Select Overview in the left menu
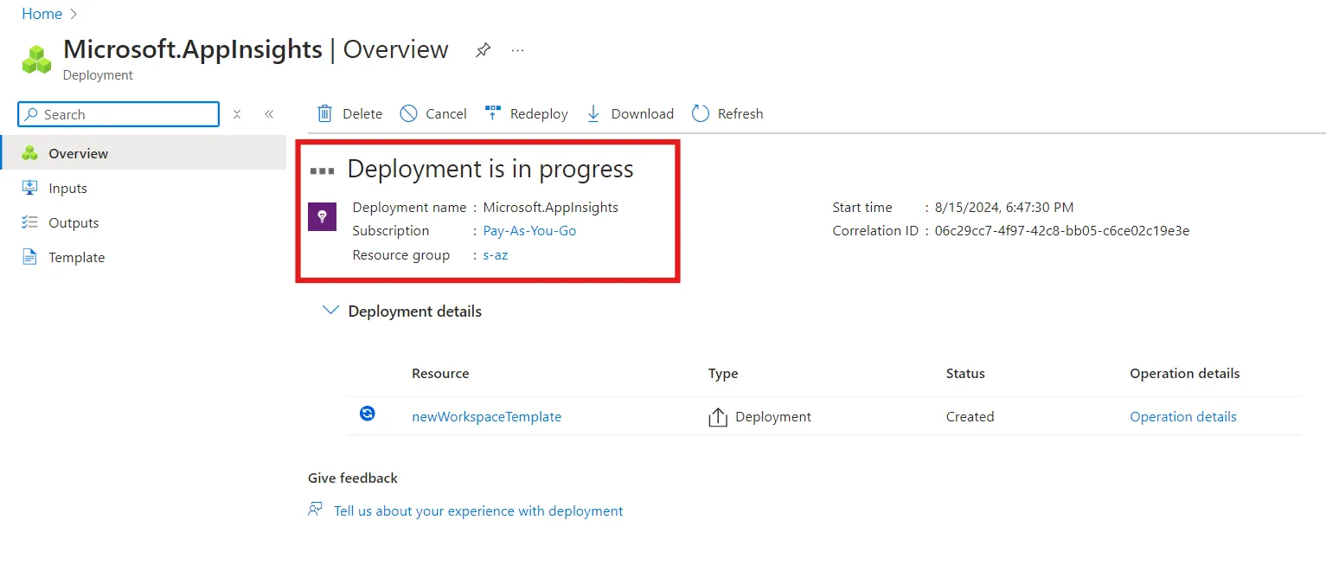This screenshot has width=1326, height=565. tap(143, 153)
